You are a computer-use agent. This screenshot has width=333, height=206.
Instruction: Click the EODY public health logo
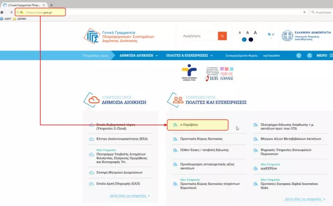tap(189, 72)
